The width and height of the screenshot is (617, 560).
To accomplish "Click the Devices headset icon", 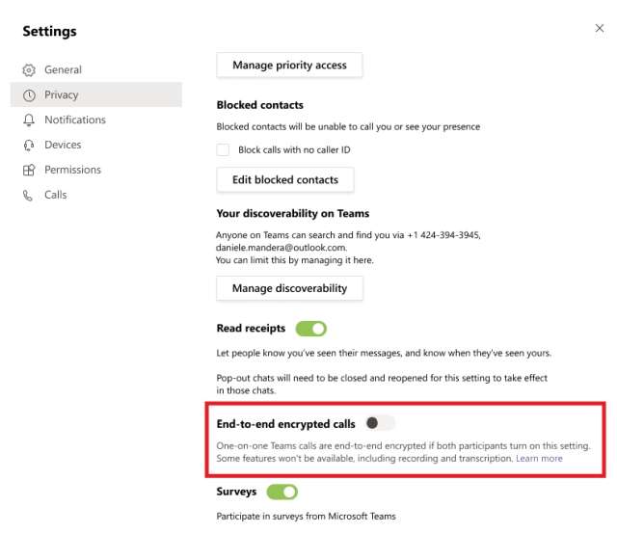I will pos(28,146).
